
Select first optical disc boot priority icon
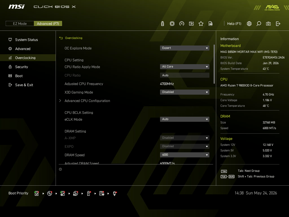pyautogui.click(x=50, y=193)
